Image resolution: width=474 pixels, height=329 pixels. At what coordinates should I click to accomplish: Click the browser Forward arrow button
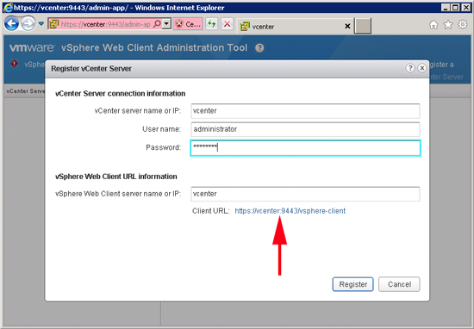click(x=28, y=23)
